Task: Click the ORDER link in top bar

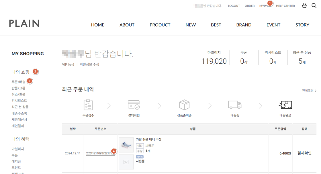Action: tap(250, 6)
